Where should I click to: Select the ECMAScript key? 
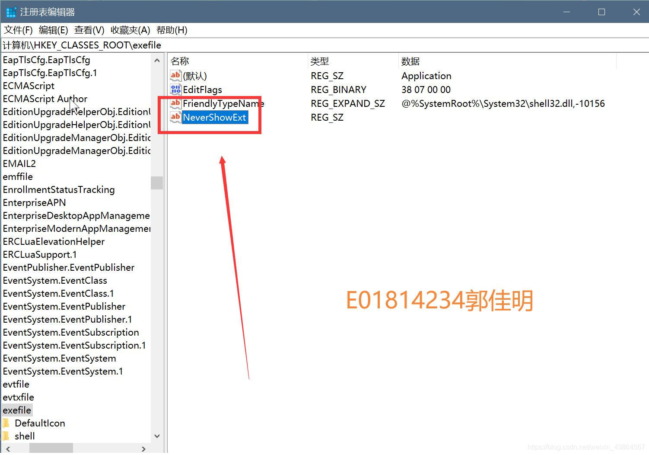pyautogui.click(x=29, y=86)
